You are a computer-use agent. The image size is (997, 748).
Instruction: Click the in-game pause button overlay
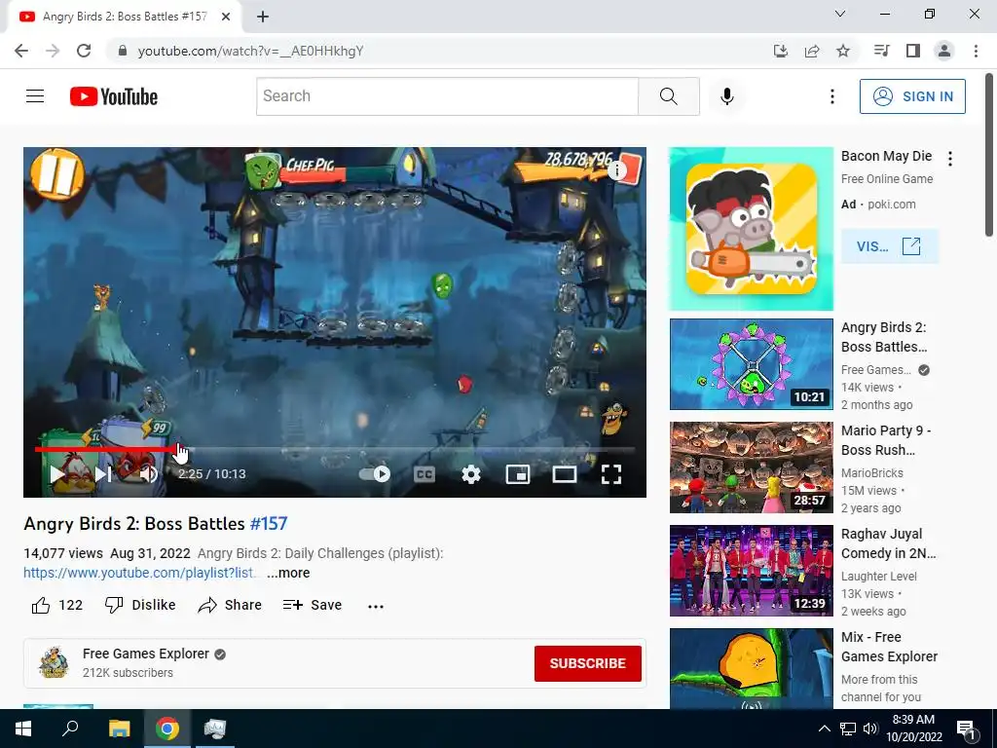tap(57, 174)
